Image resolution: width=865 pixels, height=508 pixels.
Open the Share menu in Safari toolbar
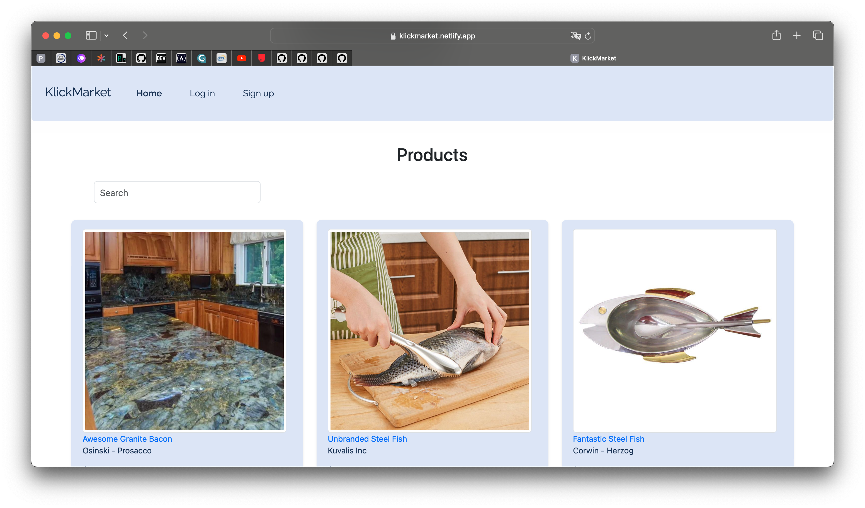tap(776, 35)
